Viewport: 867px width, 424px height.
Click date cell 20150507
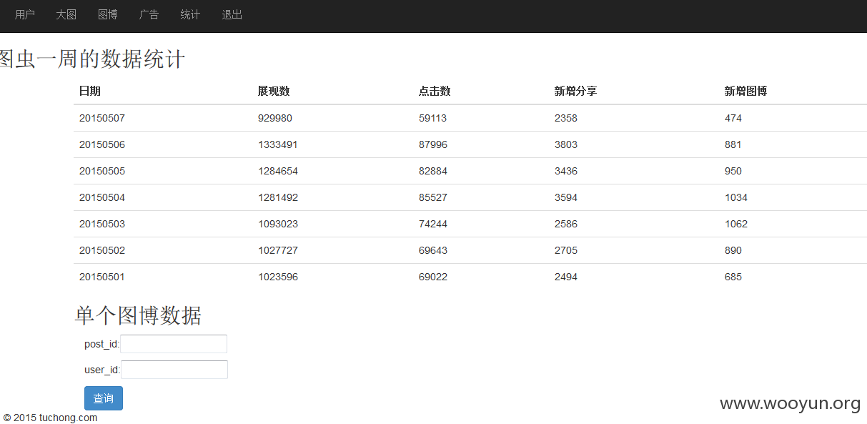102,118
